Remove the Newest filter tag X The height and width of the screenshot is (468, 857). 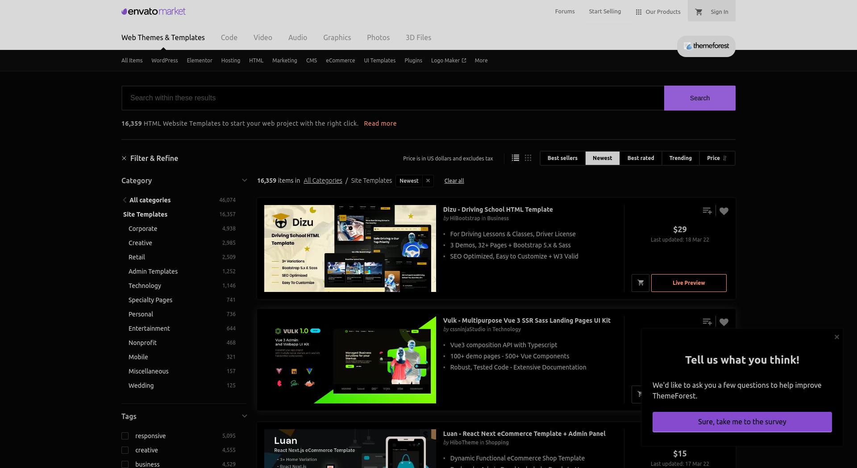click(428, 181)
